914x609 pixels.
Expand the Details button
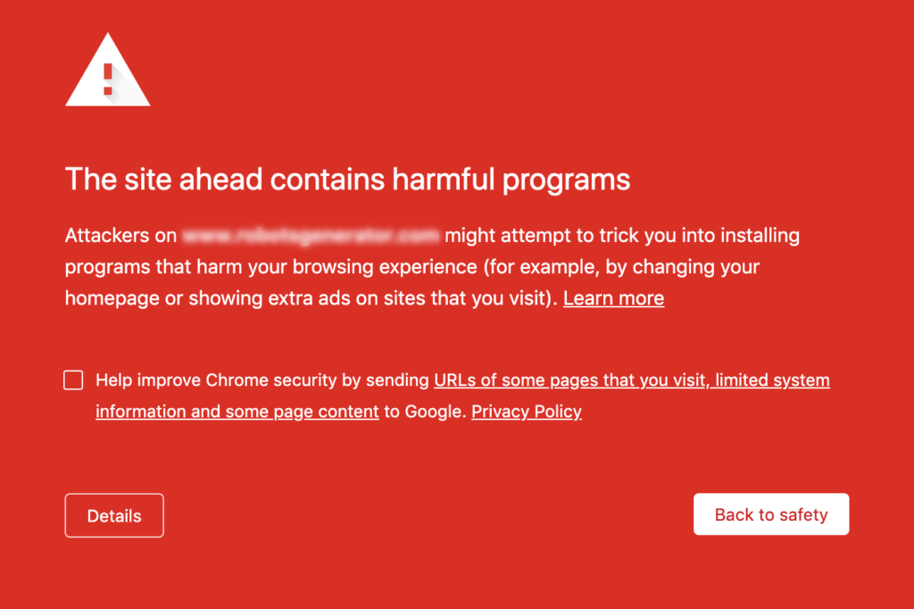[x=114, y=515]
